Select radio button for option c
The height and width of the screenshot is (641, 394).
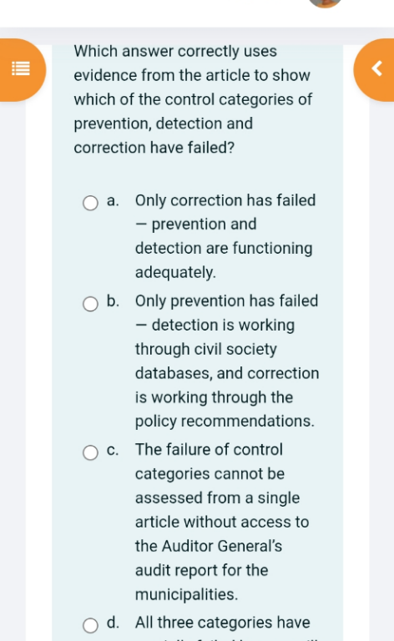point(90,452)
